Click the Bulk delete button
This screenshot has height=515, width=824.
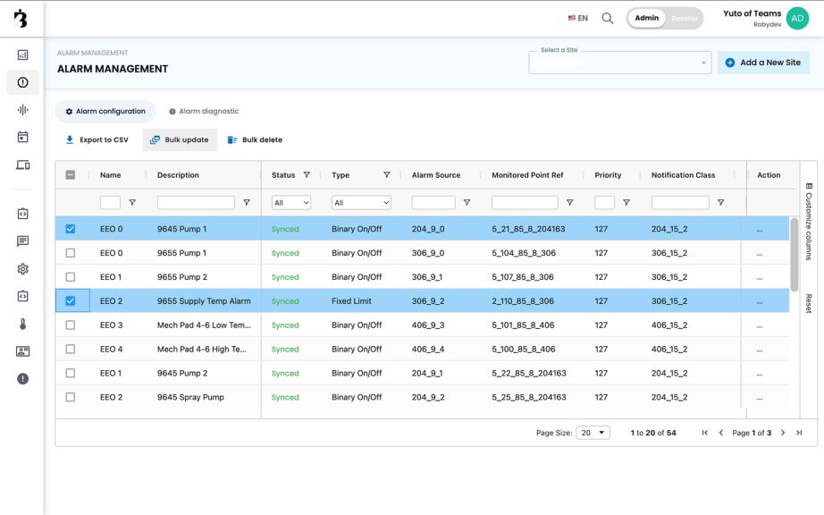255,140
